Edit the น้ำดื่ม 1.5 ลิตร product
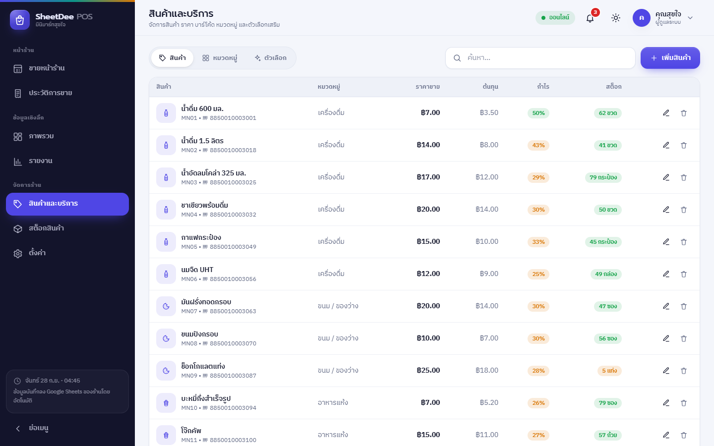Screen dimensions: 714x446 pyautogui.click(x=666, y=145)
